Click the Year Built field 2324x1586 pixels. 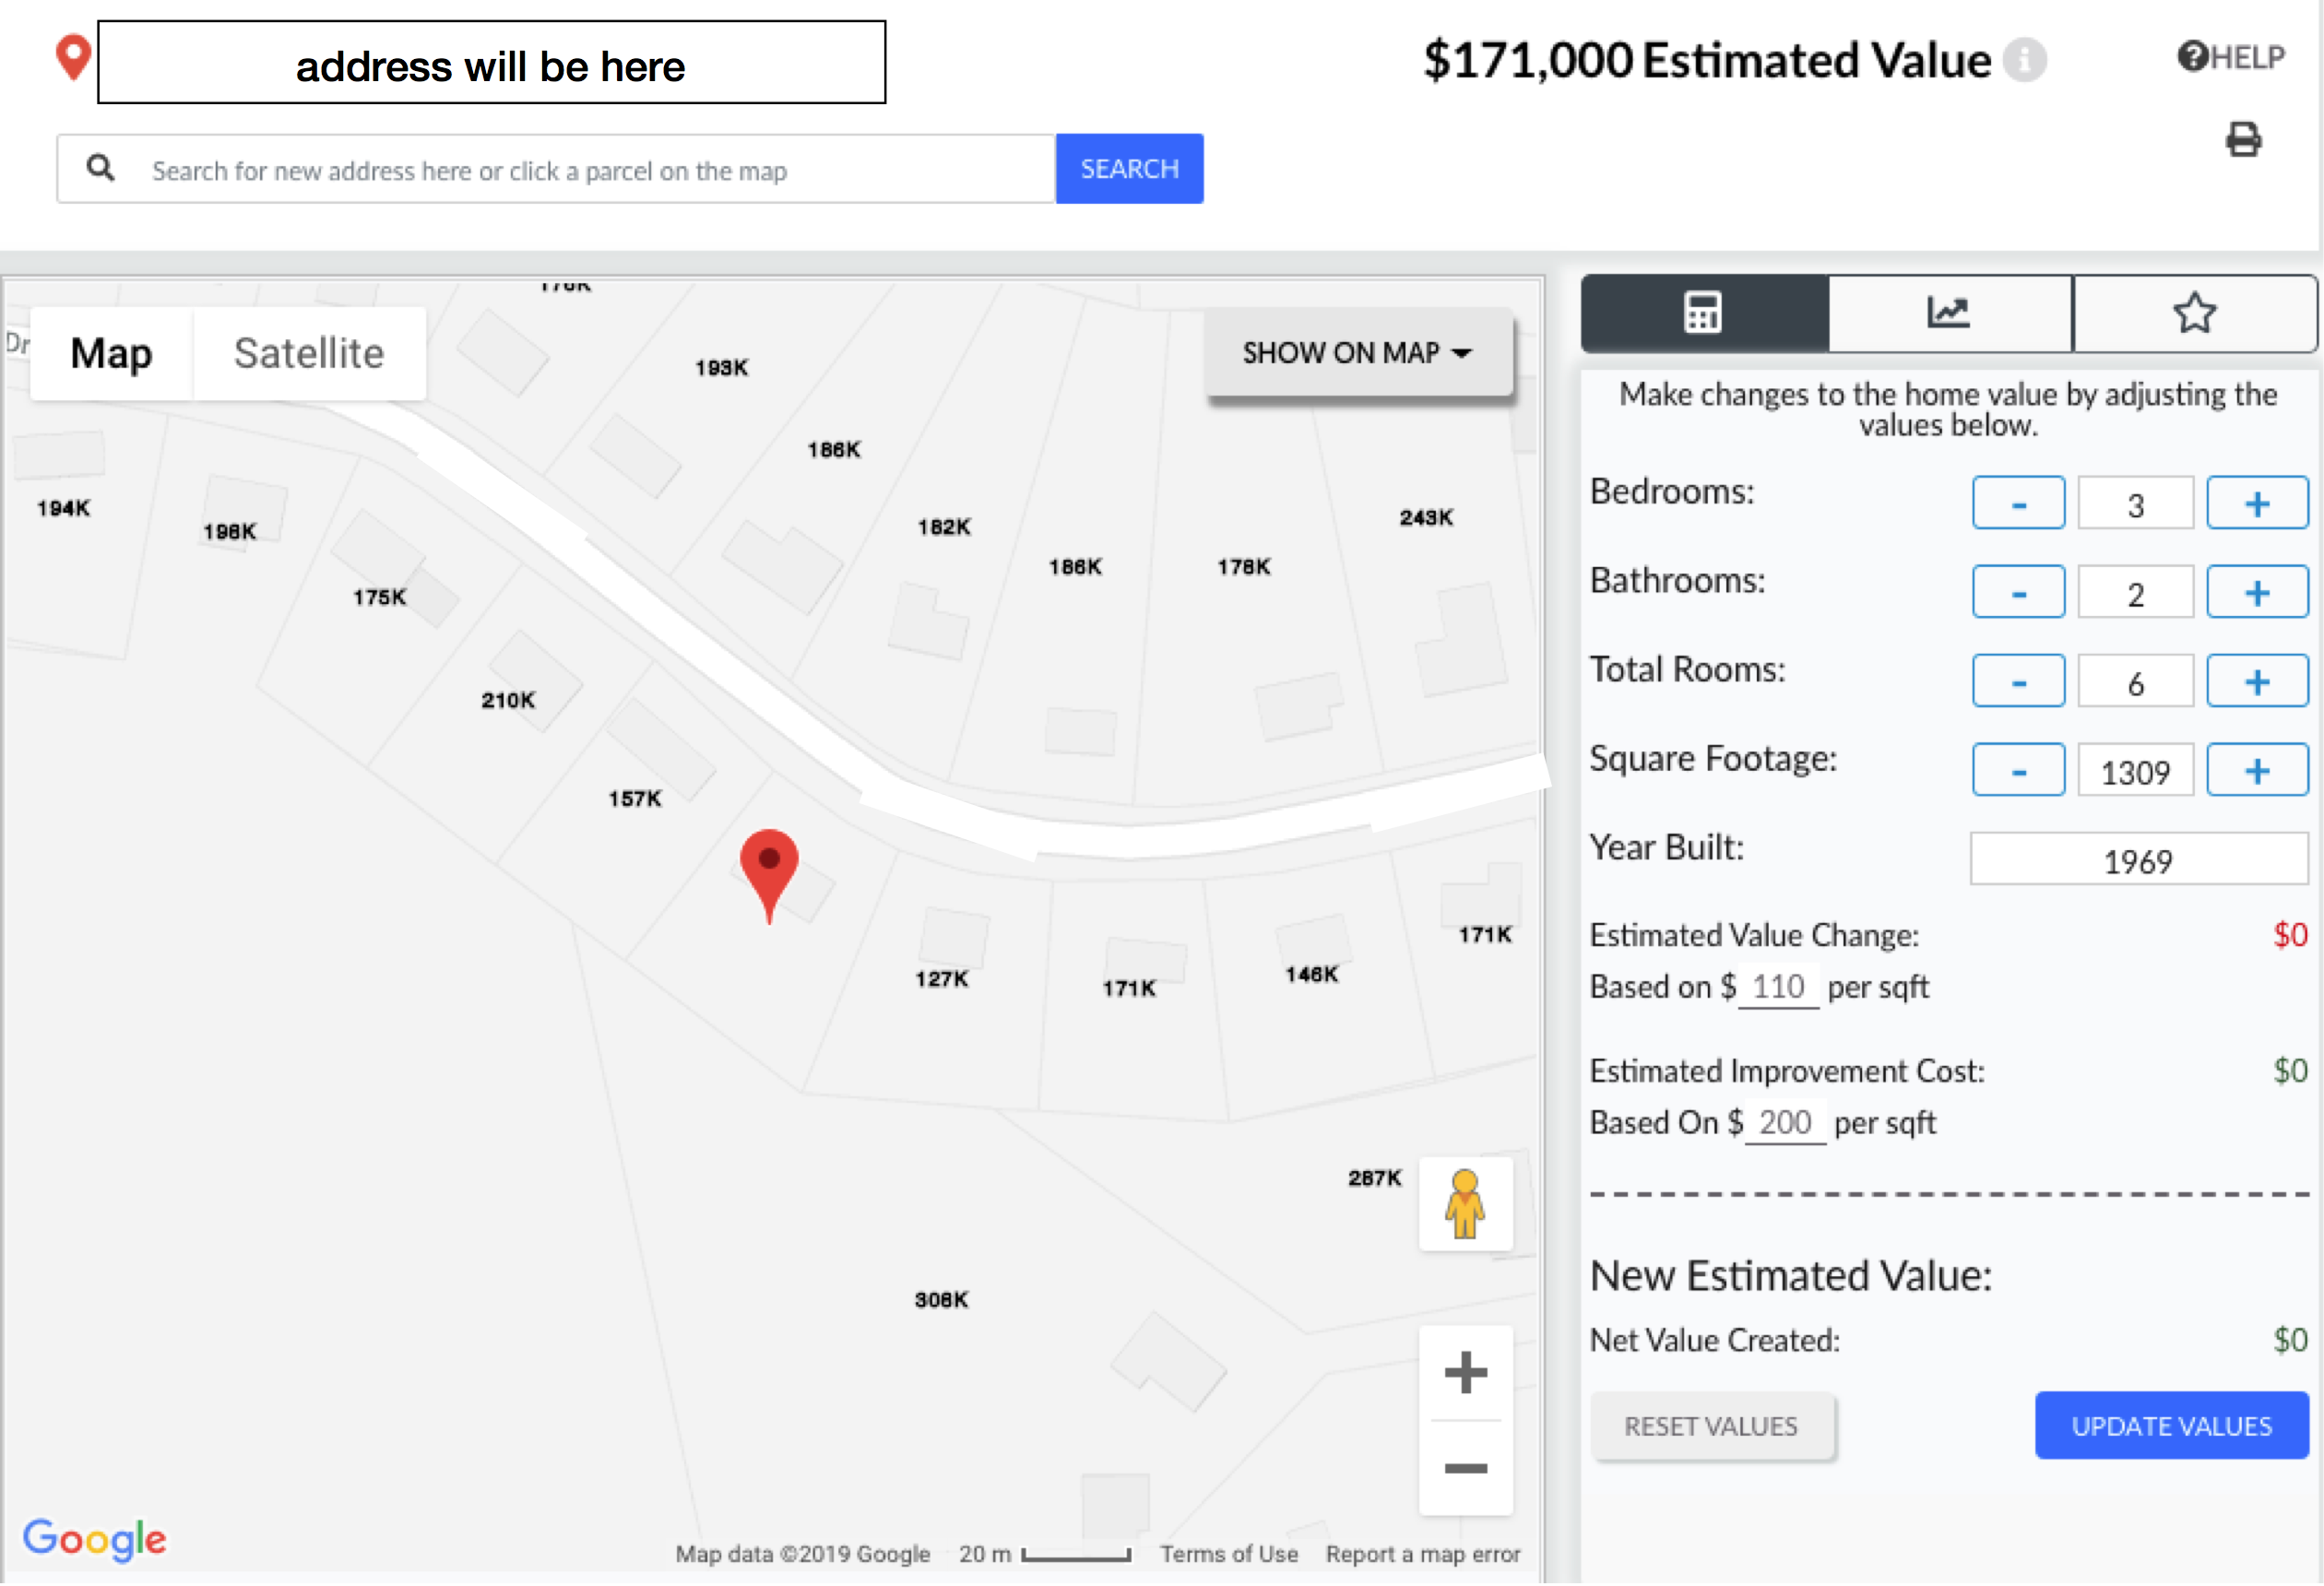pos(2139,860)
